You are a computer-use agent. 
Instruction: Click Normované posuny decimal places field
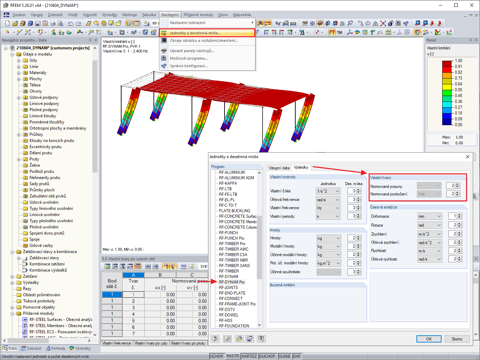point(451,185)
